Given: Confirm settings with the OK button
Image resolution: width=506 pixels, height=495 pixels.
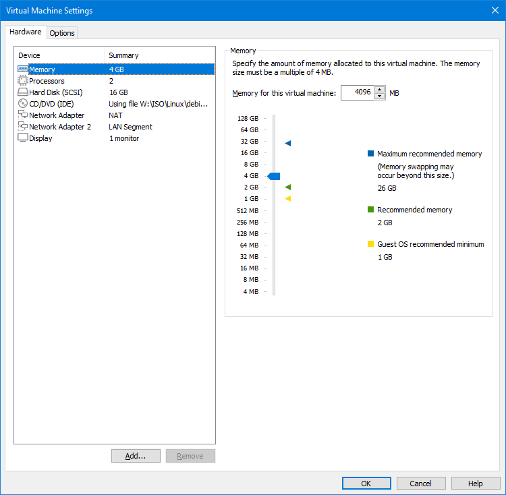Looking at the screenshot, I should tap(366, 484).
